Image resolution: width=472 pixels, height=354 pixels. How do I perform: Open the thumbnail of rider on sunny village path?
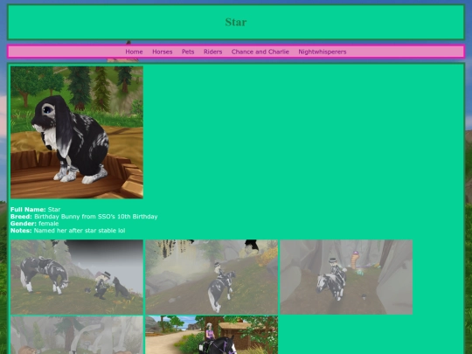coord(212,335)
